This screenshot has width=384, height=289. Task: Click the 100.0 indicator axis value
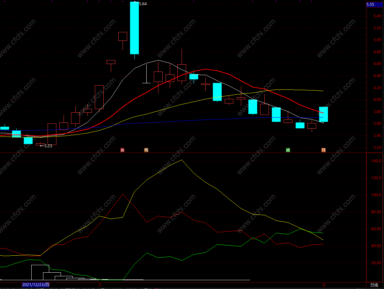tap(376, 195)
